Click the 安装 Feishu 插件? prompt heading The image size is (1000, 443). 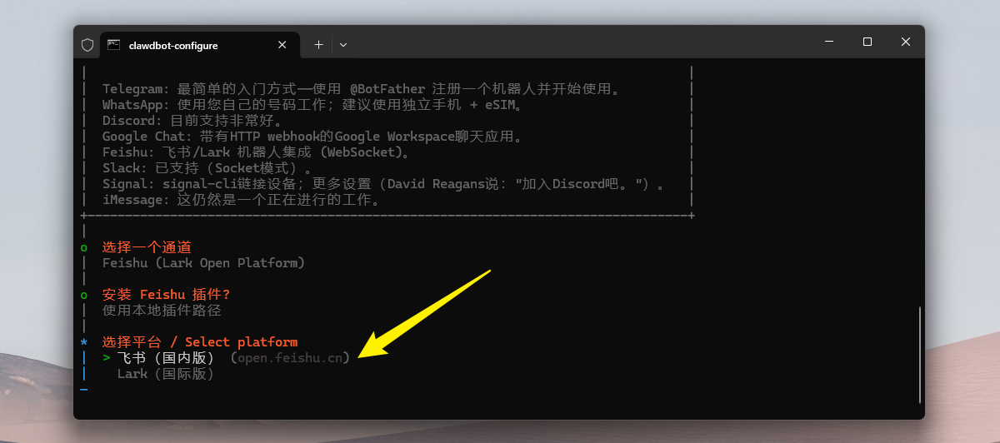166,295
